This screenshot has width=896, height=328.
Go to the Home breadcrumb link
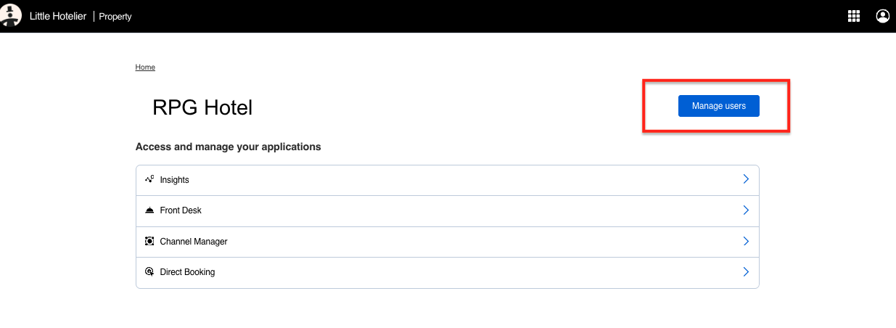coord(145,67)
